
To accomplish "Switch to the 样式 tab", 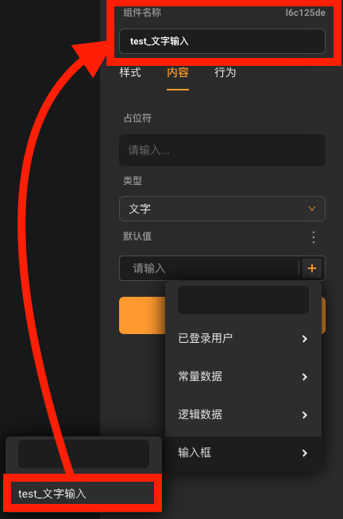I will [130, 72].
